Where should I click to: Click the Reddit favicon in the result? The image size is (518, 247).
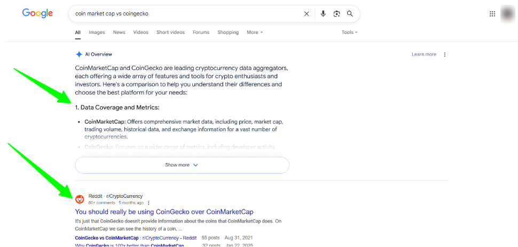pyautogui.click(x=80, y=199)
